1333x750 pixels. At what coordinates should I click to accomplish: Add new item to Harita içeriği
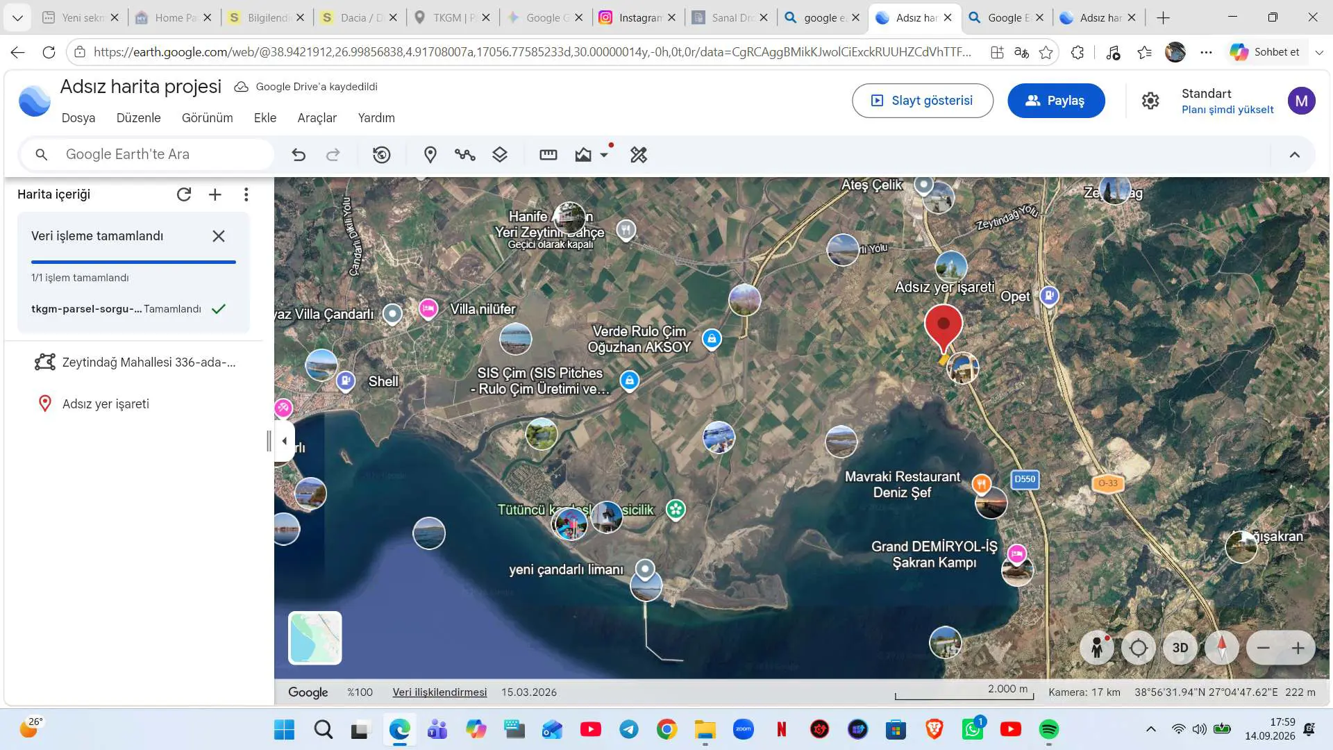tap(215, 194)
